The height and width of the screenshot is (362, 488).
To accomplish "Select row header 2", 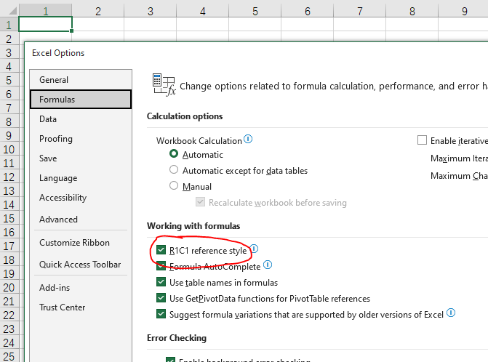I will point(9,39).
